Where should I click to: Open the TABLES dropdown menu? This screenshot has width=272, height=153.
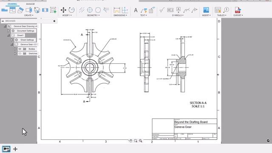pos(222,15)
